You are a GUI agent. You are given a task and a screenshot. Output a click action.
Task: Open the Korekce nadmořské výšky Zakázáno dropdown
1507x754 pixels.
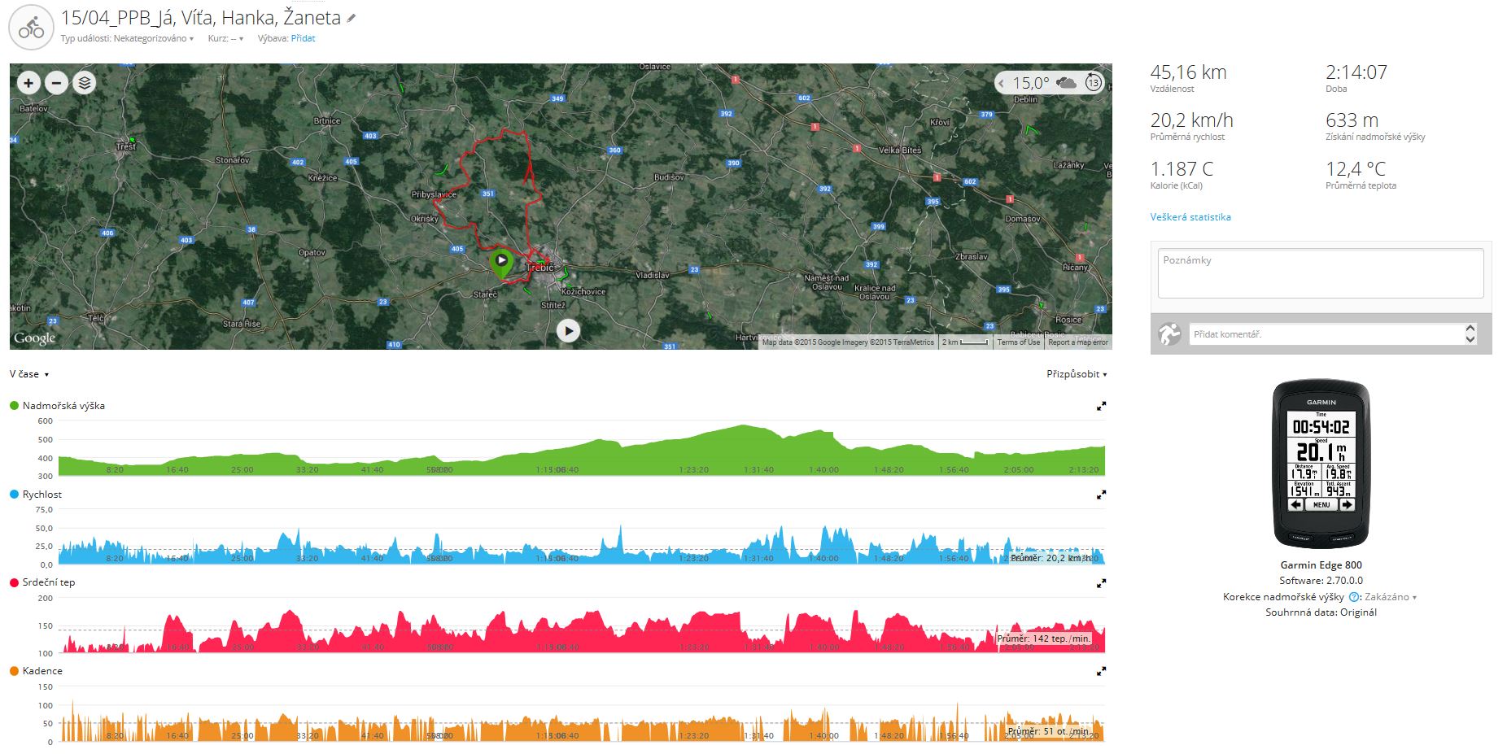pos(1390,597)
